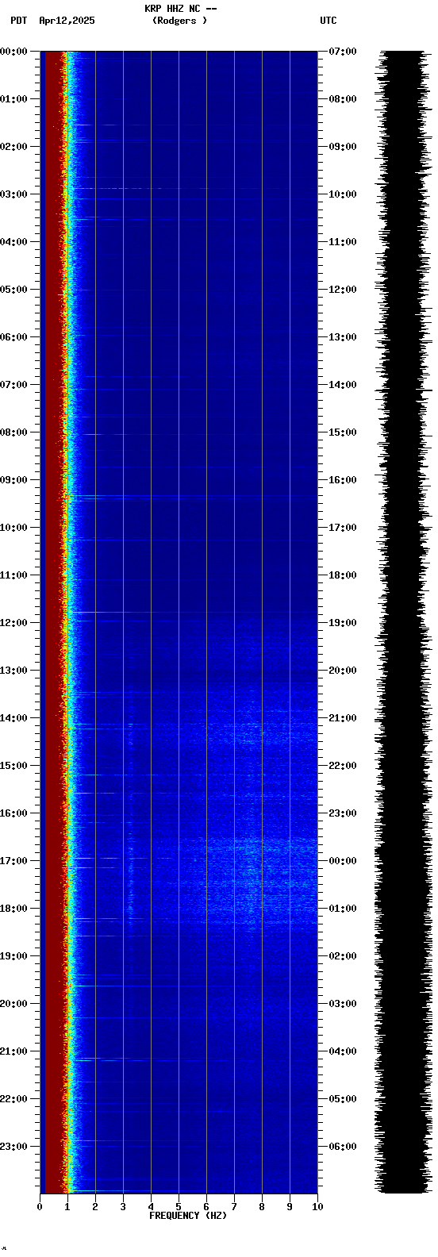This screenshot has height=1257, width=438.
Task: Click the 2 Hz frequency tick label
Action: (95, 1207)
